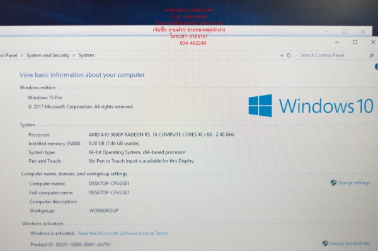Image resolution: width=378 pixels, height=251 pixels.
Task: Minimize the System window
Action: pos(337,42)
